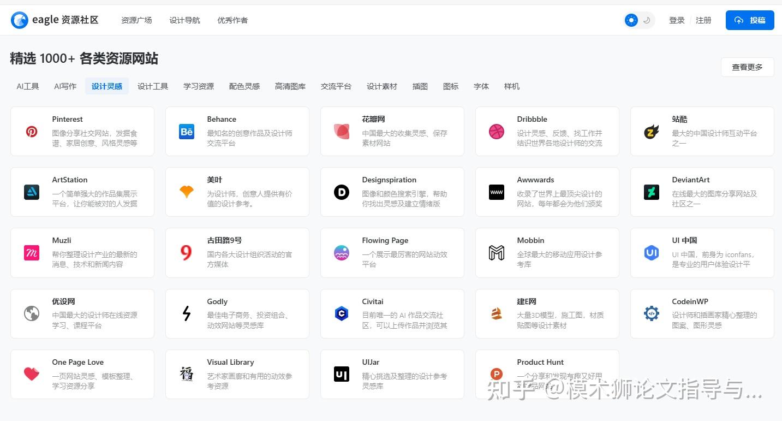Click the Muzli pink m icon
782x421 pixels.
(32, 253)
